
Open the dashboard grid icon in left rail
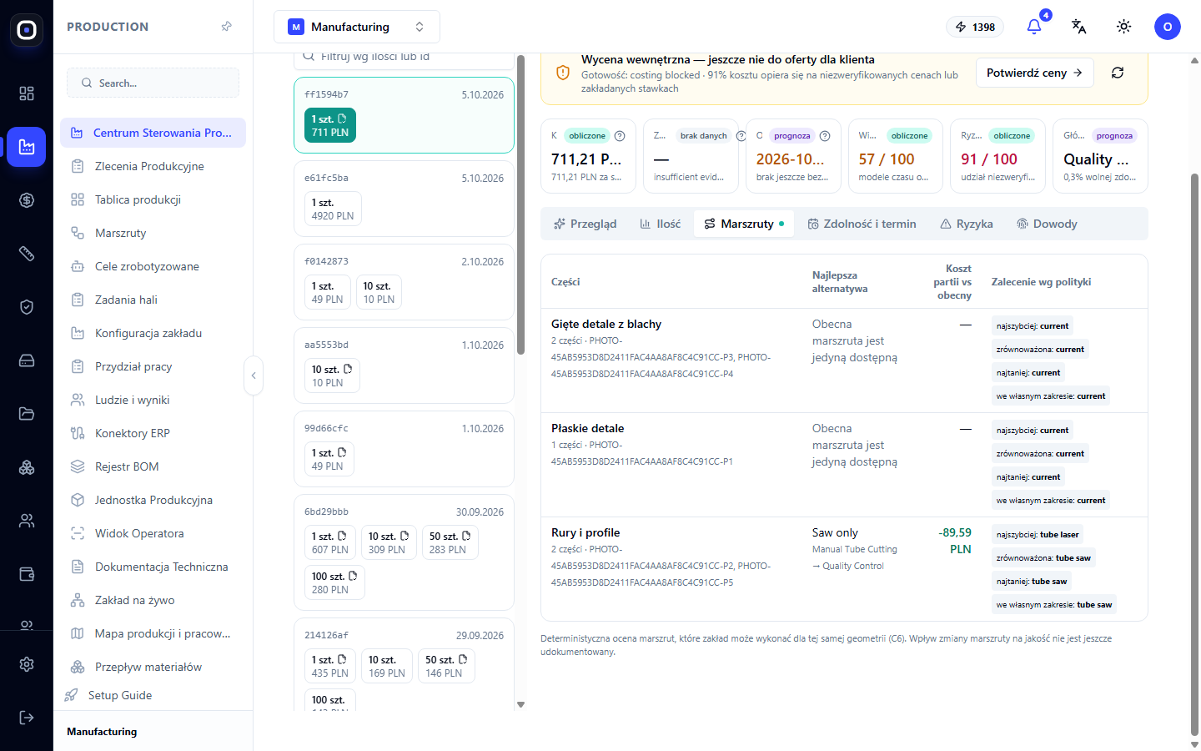pos(27,93)
